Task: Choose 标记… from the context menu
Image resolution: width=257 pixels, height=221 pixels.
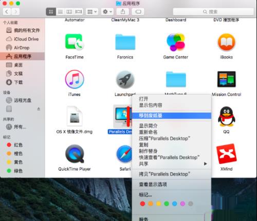Action: point(172,195)
